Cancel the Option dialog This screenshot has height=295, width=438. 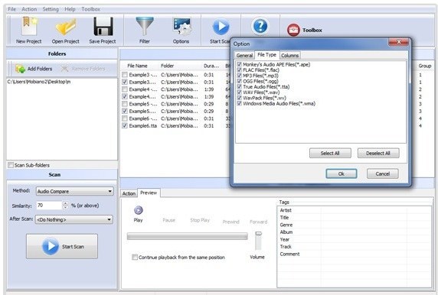pos(383,173)
